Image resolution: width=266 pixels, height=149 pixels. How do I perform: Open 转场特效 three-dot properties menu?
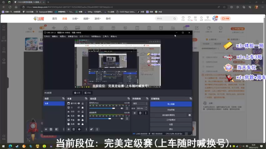(146, 113)
